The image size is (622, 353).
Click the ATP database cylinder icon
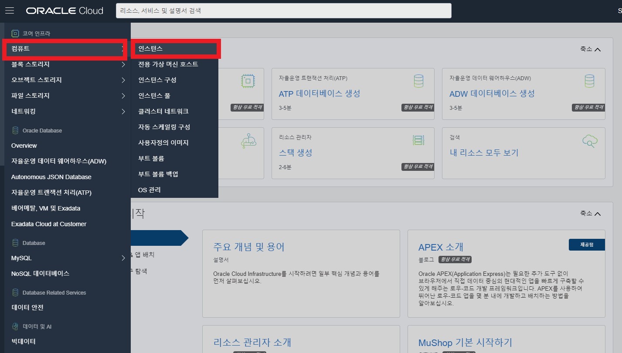click(x=418, y=81)
